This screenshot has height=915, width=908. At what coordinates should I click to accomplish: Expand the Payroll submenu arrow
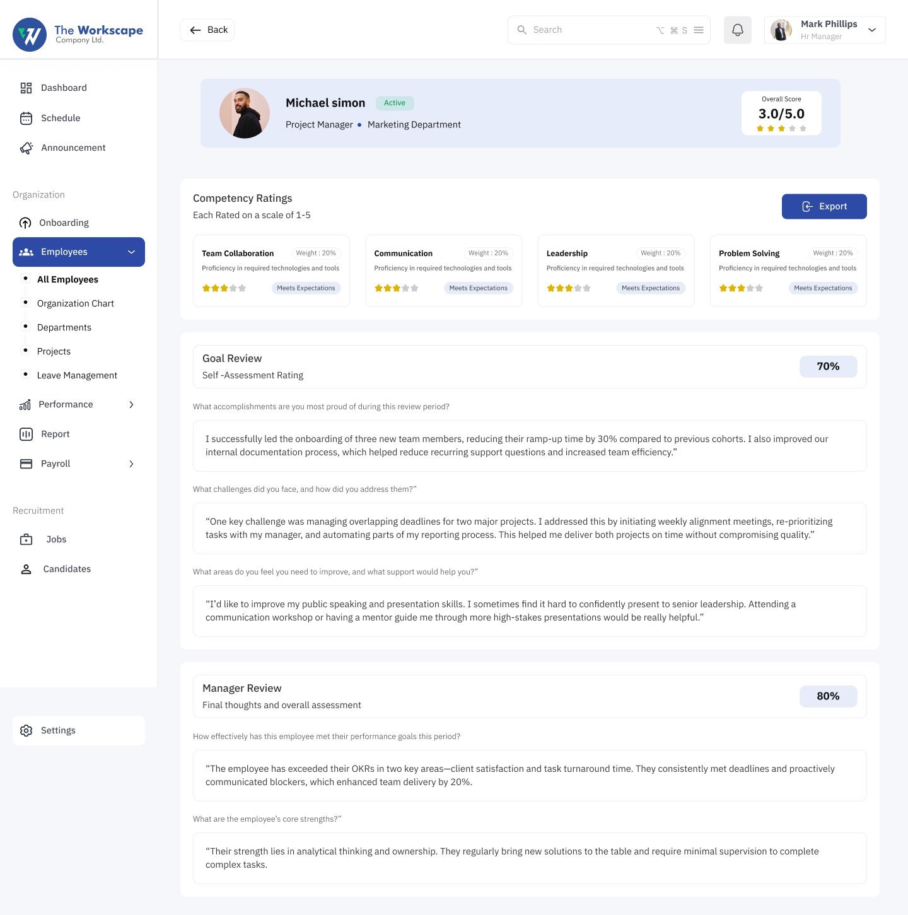pos(131,463)
